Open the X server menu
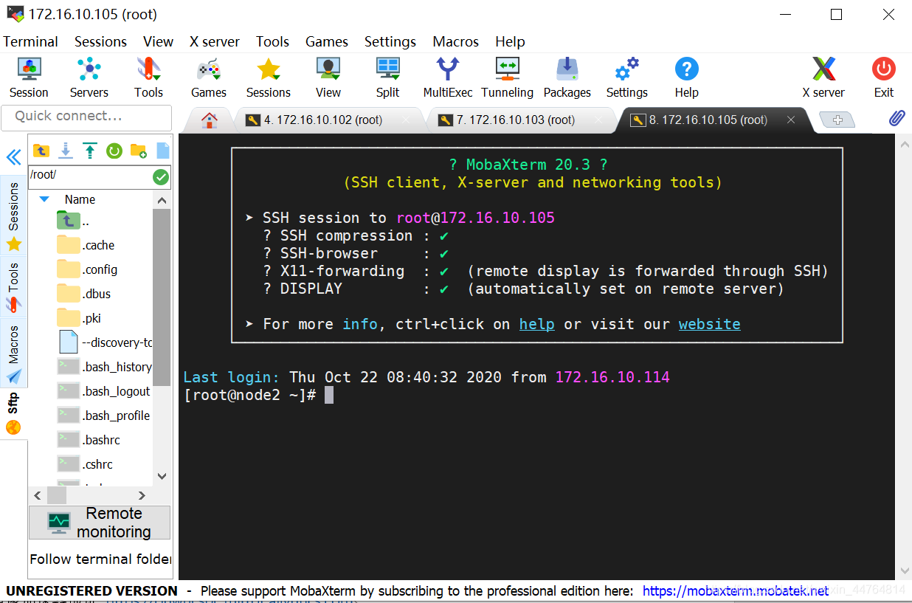The height and width of the screenshot is (603, 912). click(215, 41)
